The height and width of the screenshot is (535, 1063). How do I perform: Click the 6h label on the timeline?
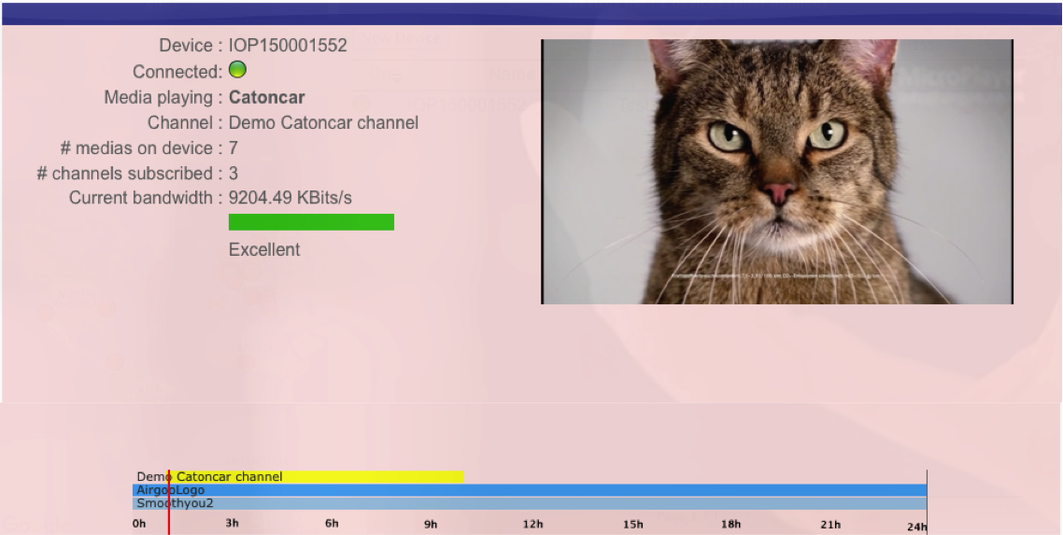(x=332, y=524)
